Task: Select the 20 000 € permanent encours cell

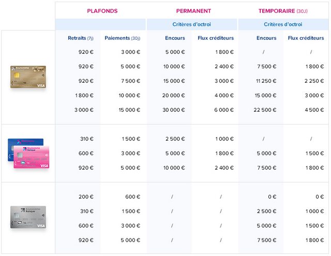Action: 174,95
